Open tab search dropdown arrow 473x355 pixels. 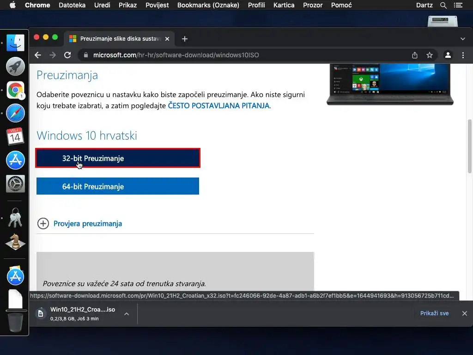463,39
